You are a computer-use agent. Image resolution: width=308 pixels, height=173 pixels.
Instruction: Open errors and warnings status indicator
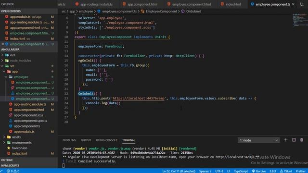pyautogui.click(x=13, y=171)
